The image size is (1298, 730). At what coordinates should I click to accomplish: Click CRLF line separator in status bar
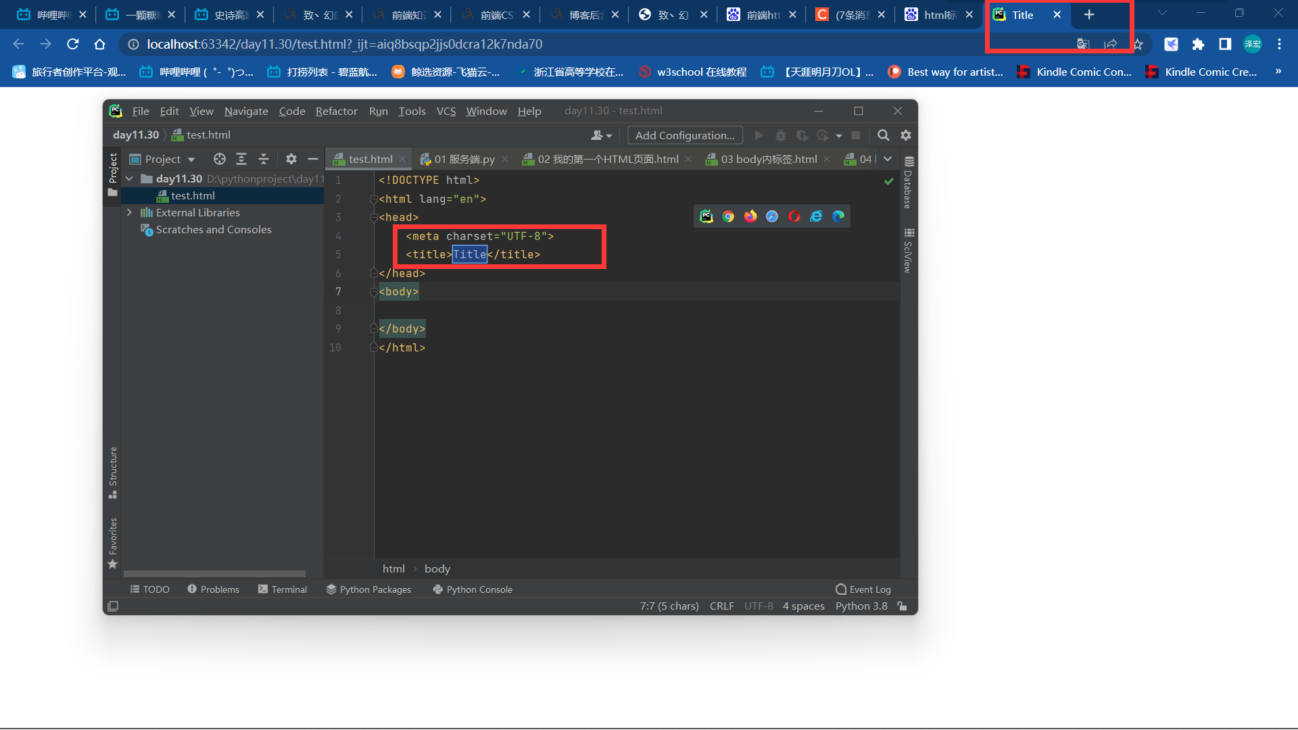[x=721, y=606]
